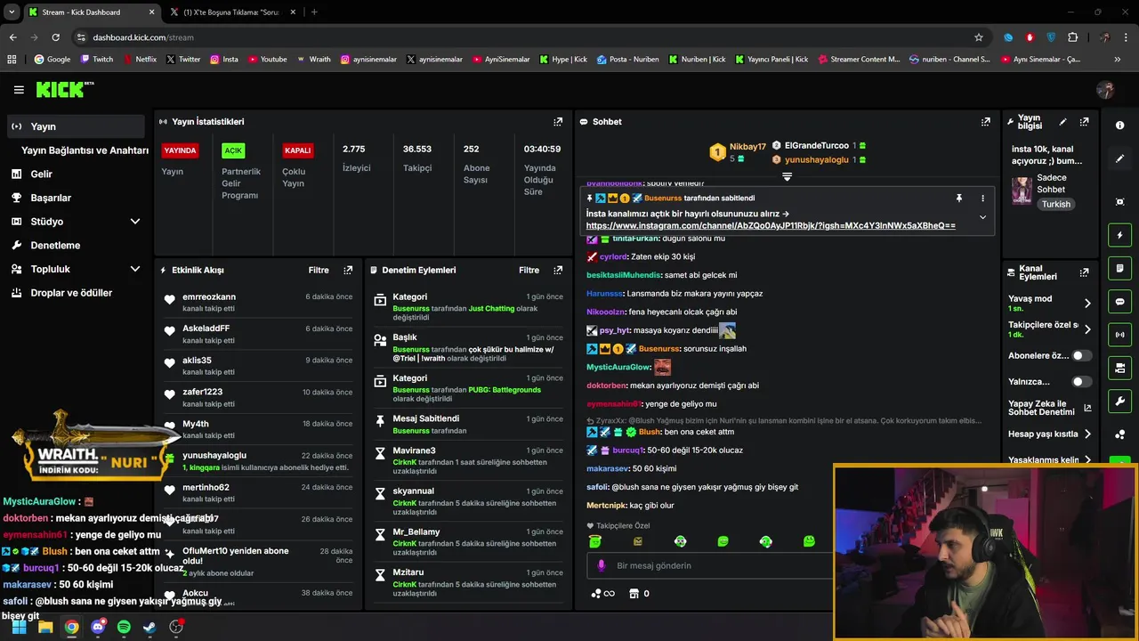Open the Filtre option in Etkinlik Akışı
Image resolution: width=1139 pixels, height=641 pixels.
(x=319, y=270)
